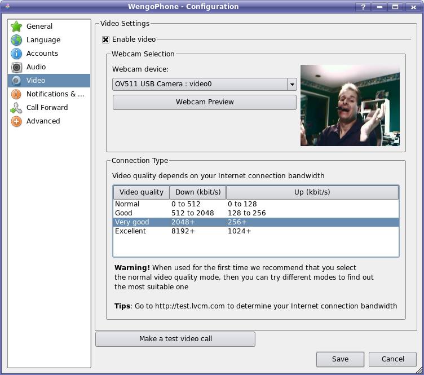This screenshot has width=424, height=375.
Task: Open Notifications settings alert icon
Action: point(16,94)
